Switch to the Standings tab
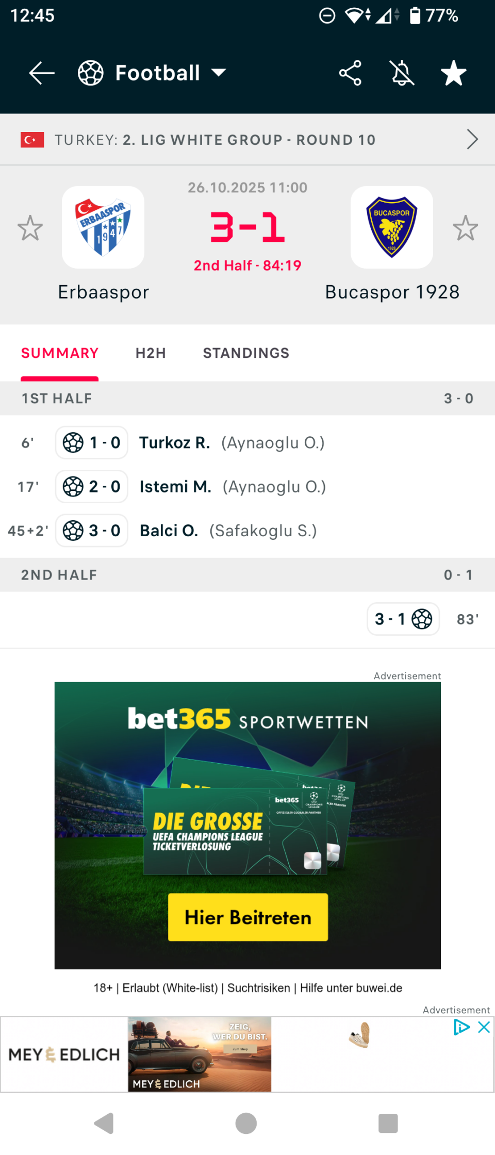Viewport: 495px width, 1155px height. pos(246,353)
